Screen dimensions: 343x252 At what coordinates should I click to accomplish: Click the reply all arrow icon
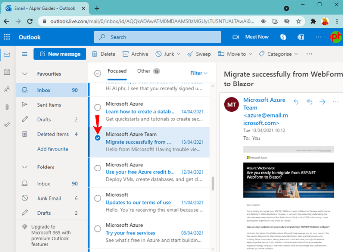[x=309, y=102]
